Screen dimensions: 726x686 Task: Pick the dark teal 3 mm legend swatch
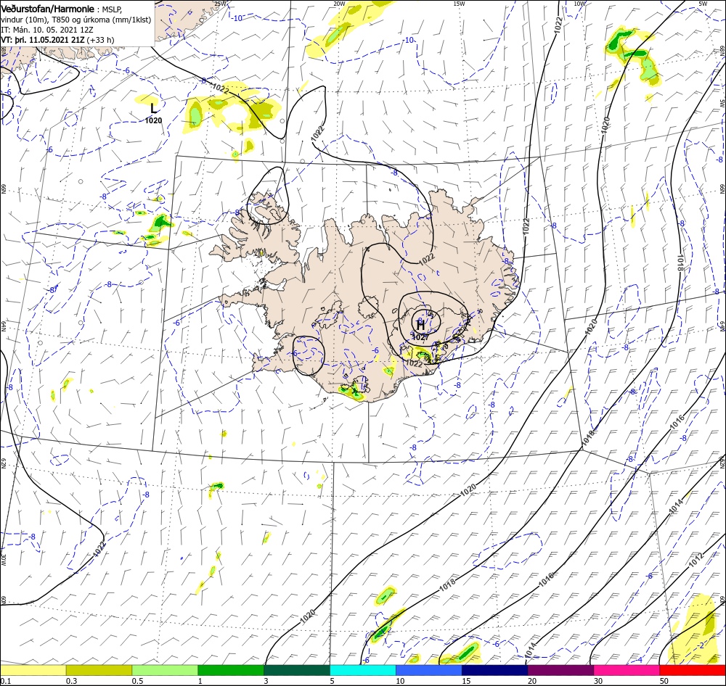coord(297,670)
